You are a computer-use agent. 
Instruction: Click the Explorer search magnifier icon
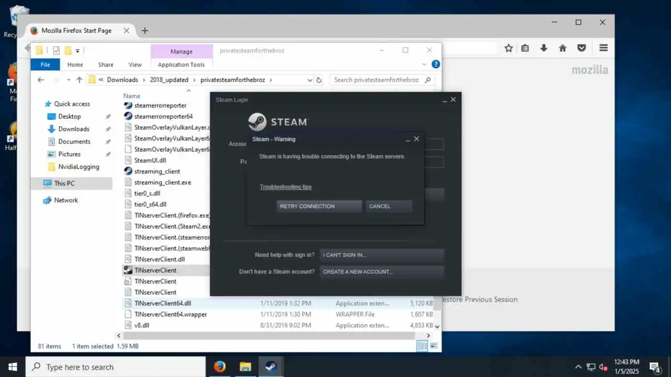pos(428,80)
